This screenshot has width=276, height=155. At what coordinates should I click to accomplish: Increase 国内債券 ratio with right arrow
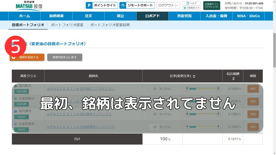(x=218, y=114)
